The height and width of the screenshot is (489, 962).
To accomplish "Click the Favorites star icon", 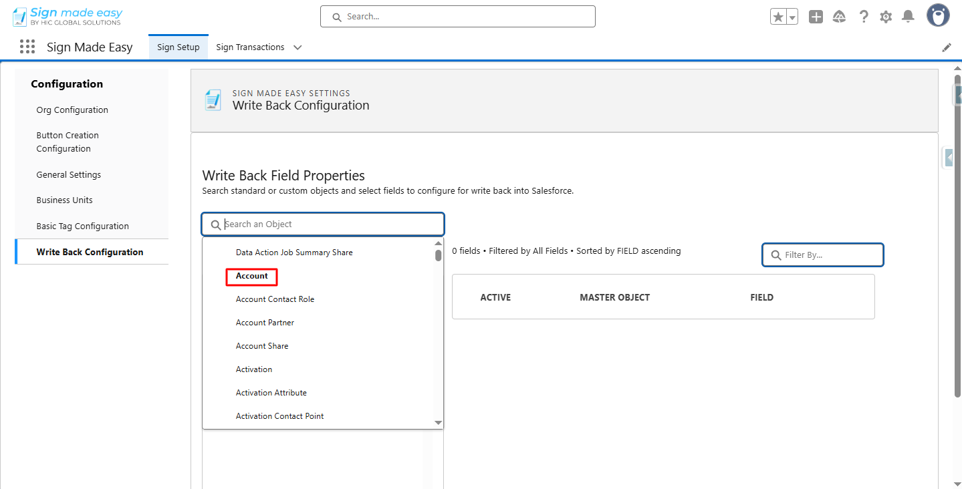I will (778, 17).
